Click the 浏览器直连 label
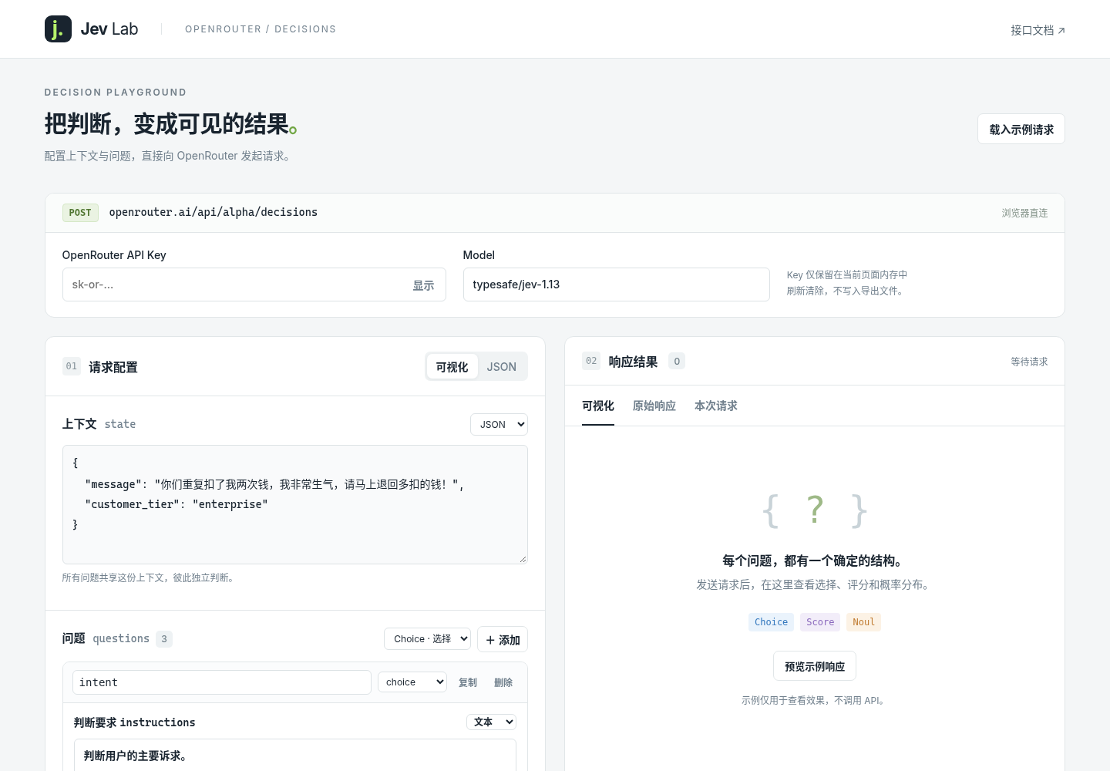Image resolution: width=1110 pixels, height=771 pixels. (x=1024, y=213)
